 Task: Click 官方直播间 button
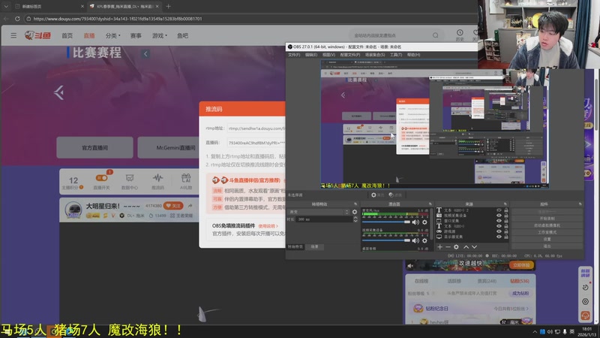point(95,147)
